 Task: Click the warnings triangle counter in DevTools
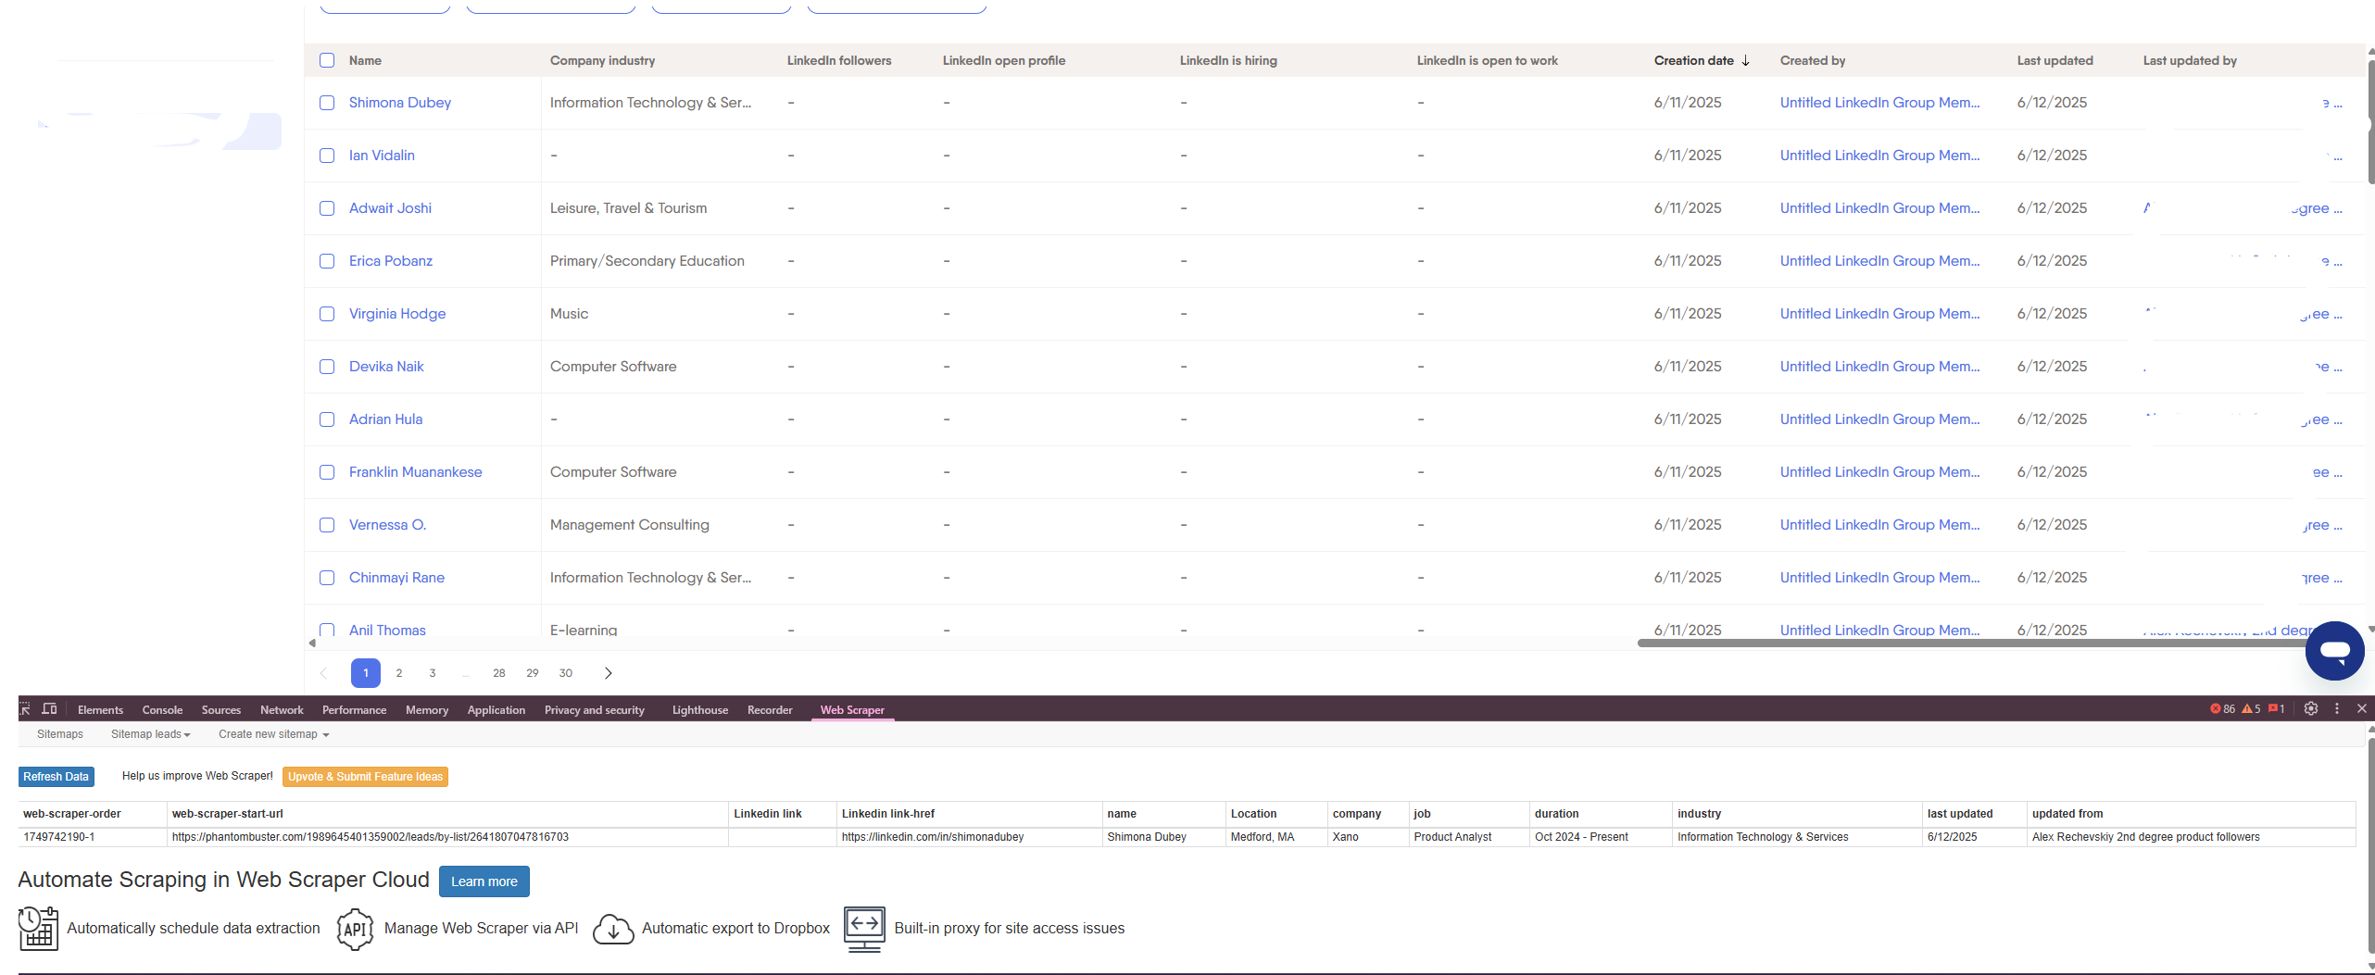point(2251,709)
